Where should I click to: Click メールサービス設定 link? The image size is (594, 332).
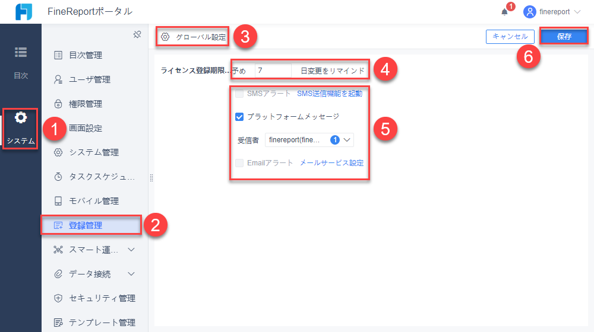coord(332,163)
